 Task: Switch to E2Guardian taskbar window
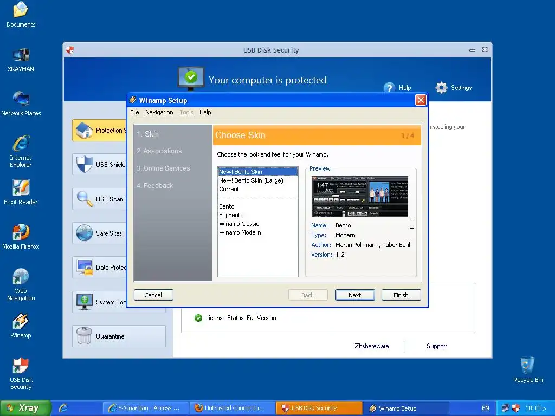pos(145,408)
